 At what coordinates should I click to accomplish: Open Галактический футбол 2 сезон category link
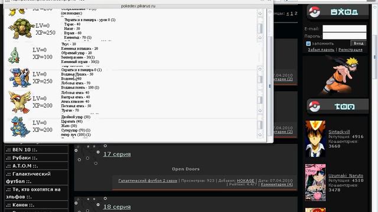pyautogui.click(x=148, y=181)
